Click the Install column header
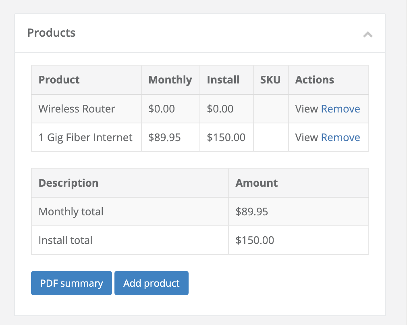This screenshot has height=325, width=407. coord(223,80)
